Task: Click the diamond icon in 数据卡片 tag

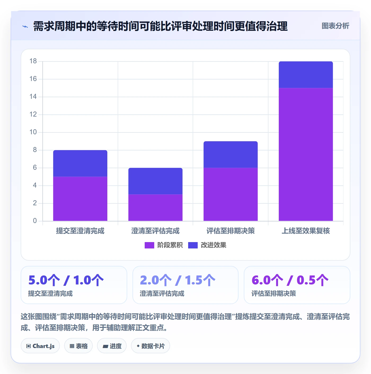Action: (138, 346)
